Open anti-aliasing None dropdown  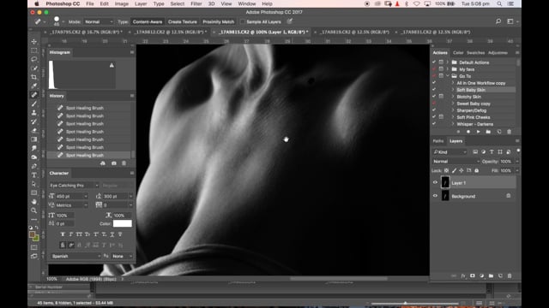(x=122, y=257)
